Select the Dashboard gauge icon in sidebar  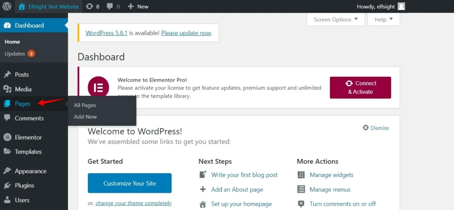8,25
